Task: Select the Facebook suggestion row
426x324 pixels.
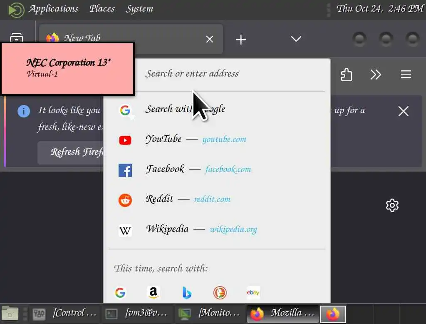Action: 217,169
